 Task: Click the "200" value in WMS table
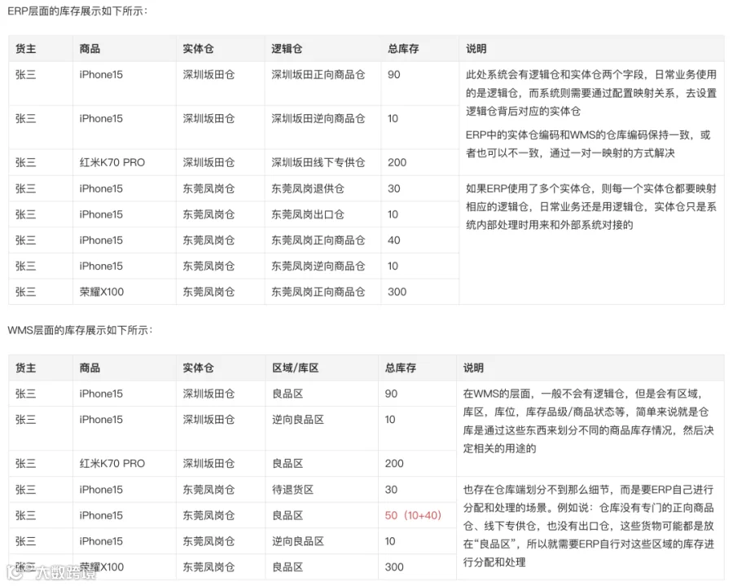click(x=394, y=464)
